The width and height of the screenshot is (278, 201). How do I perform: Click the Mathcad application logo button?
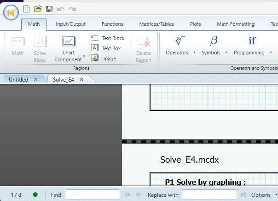[11, 12]
